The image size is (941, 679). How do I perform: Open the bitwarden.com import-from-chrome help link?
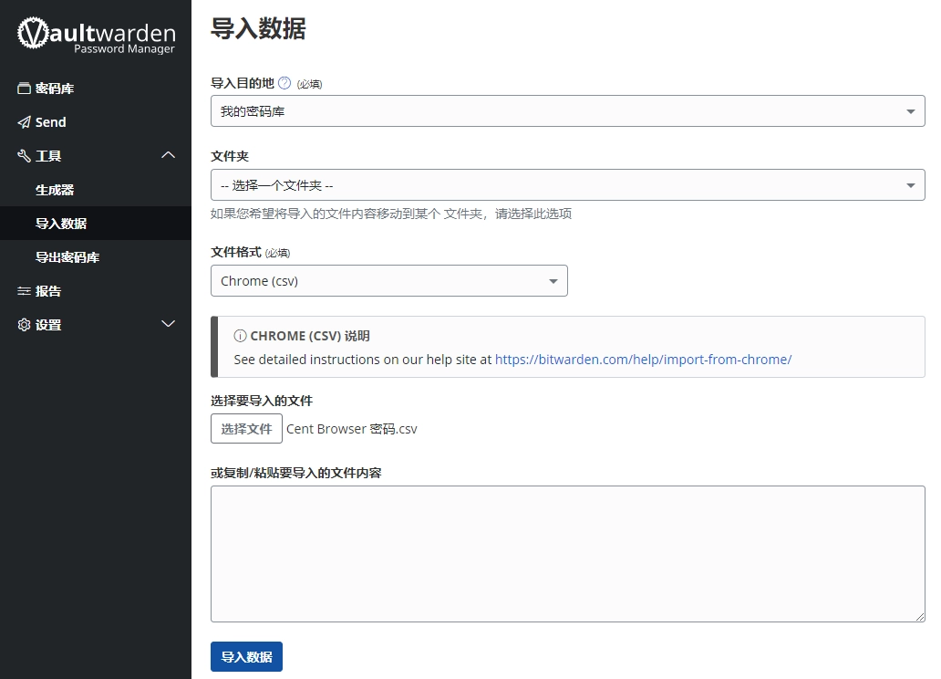(x=643, y=360)
